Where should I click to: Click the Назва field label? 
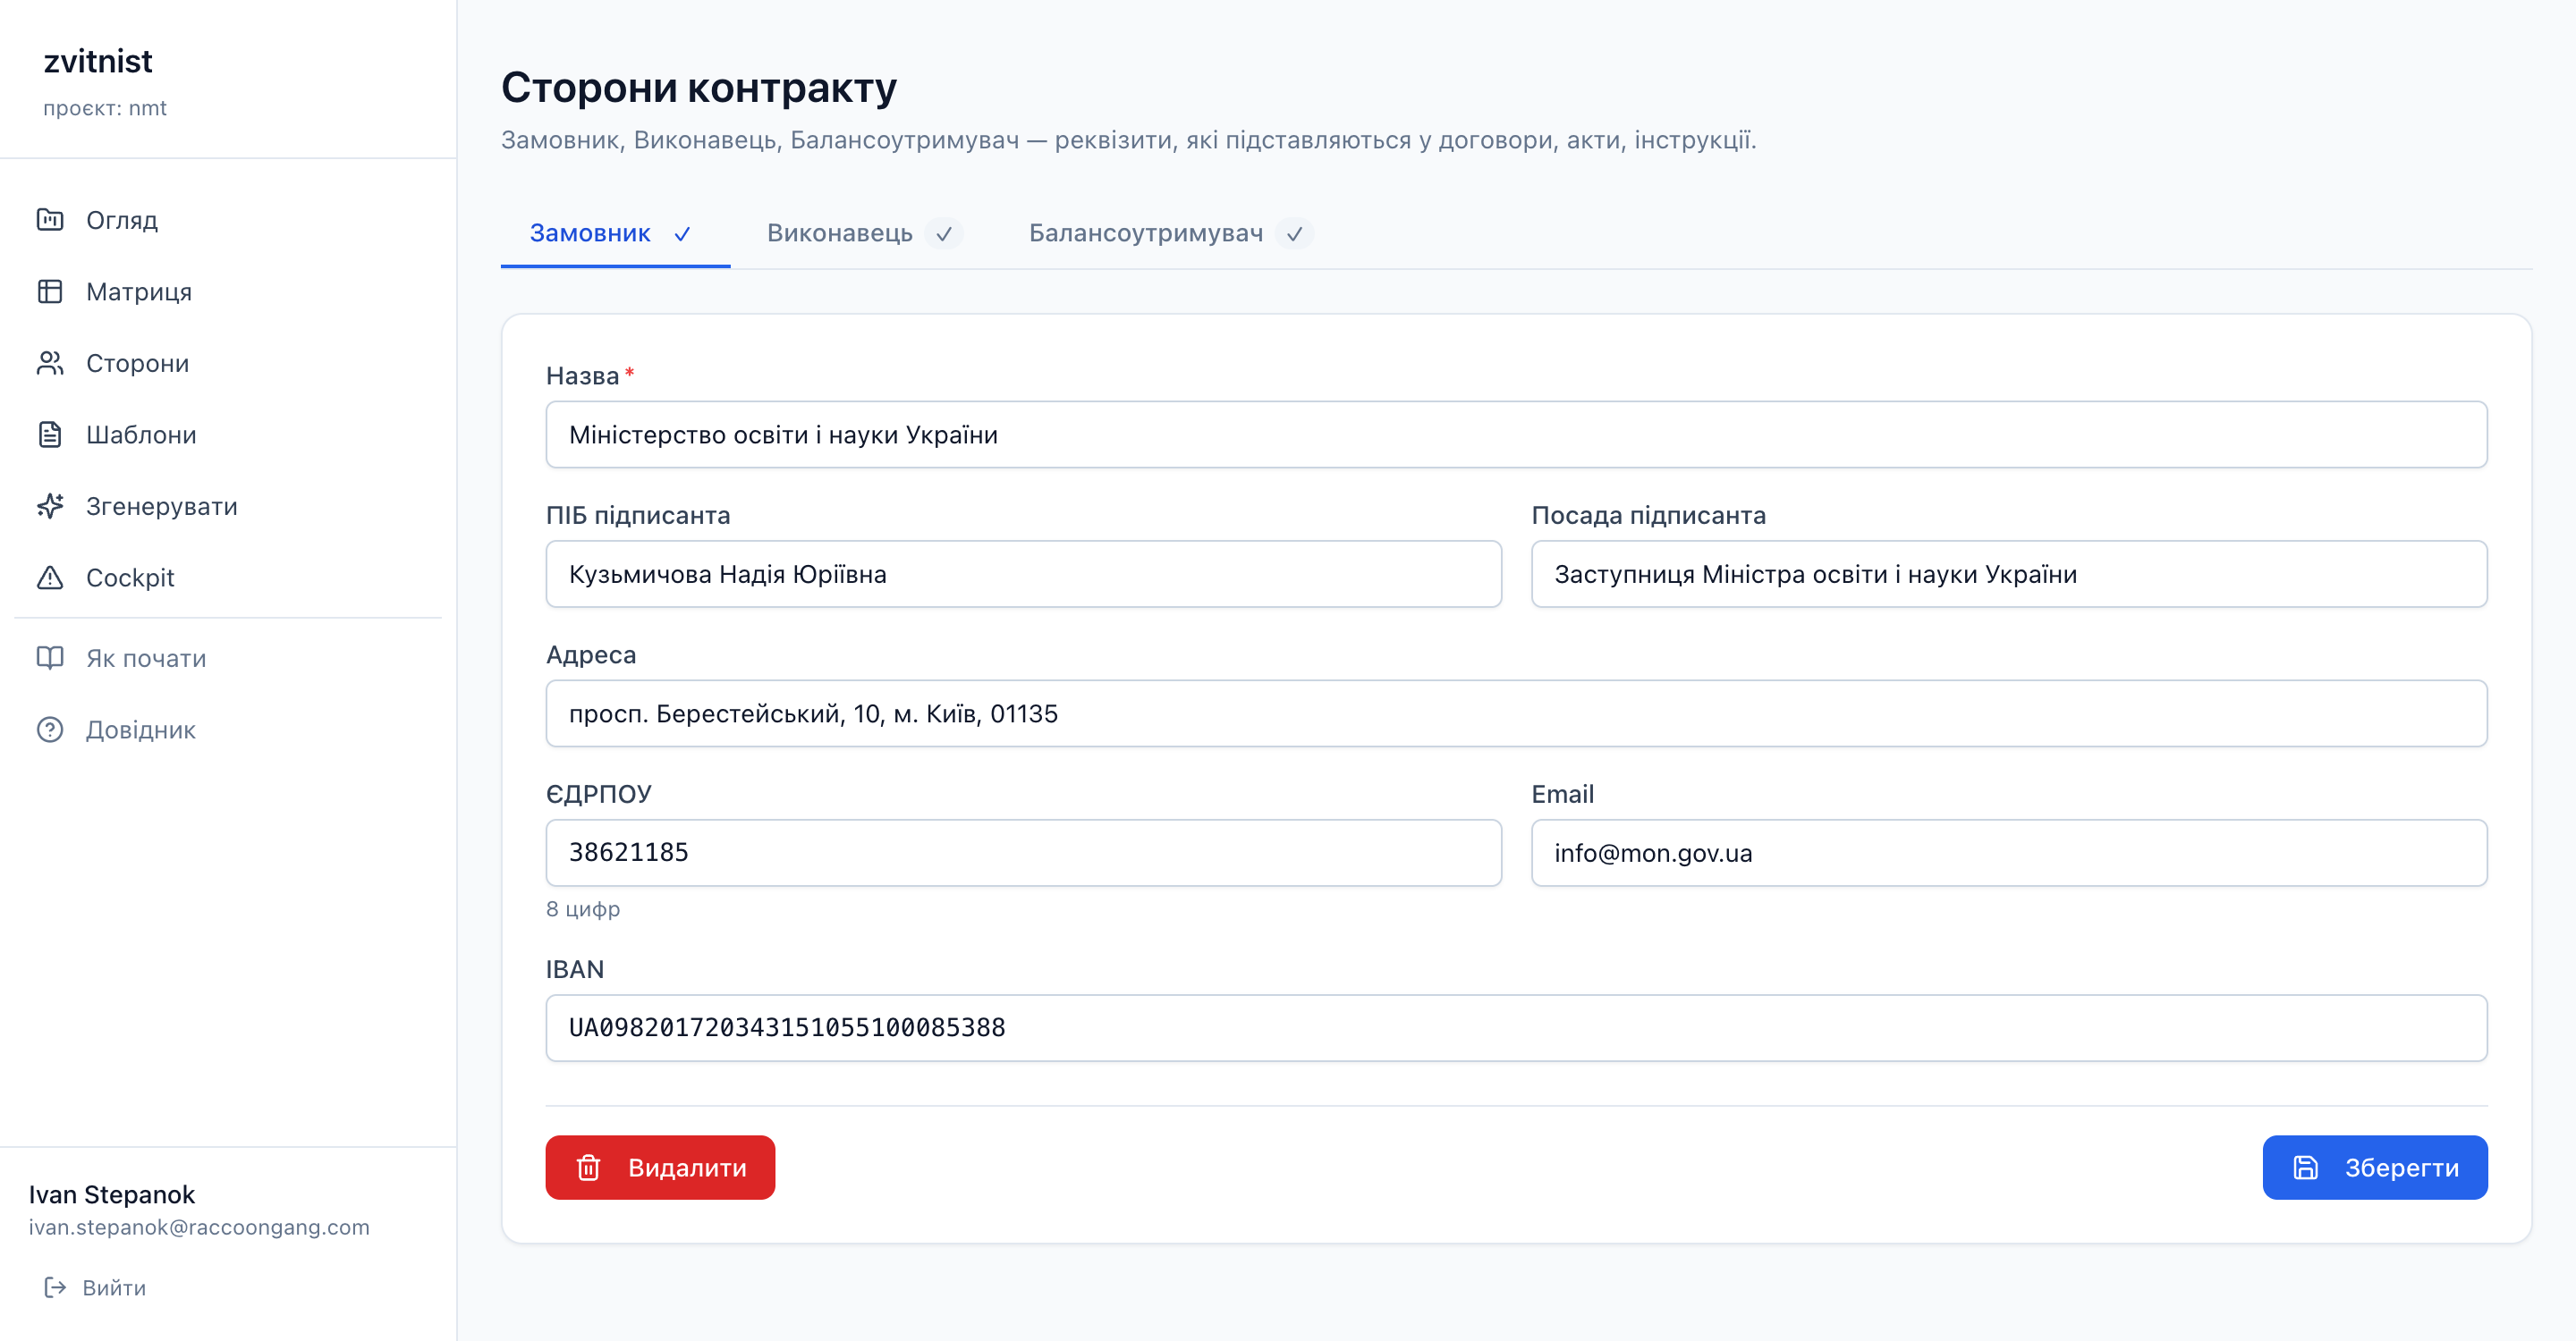583,375
